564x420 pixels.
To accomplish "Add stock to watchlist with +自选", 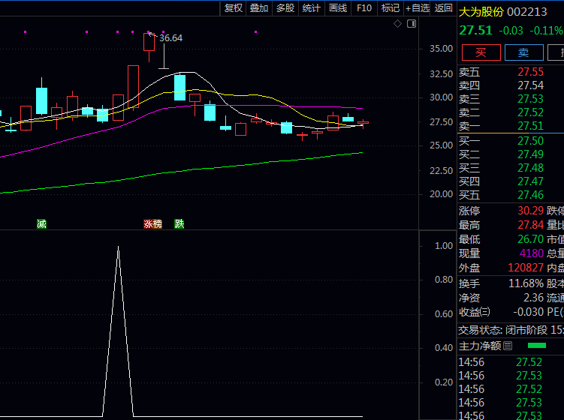I will pyautogui.click(x=417, y=8).
